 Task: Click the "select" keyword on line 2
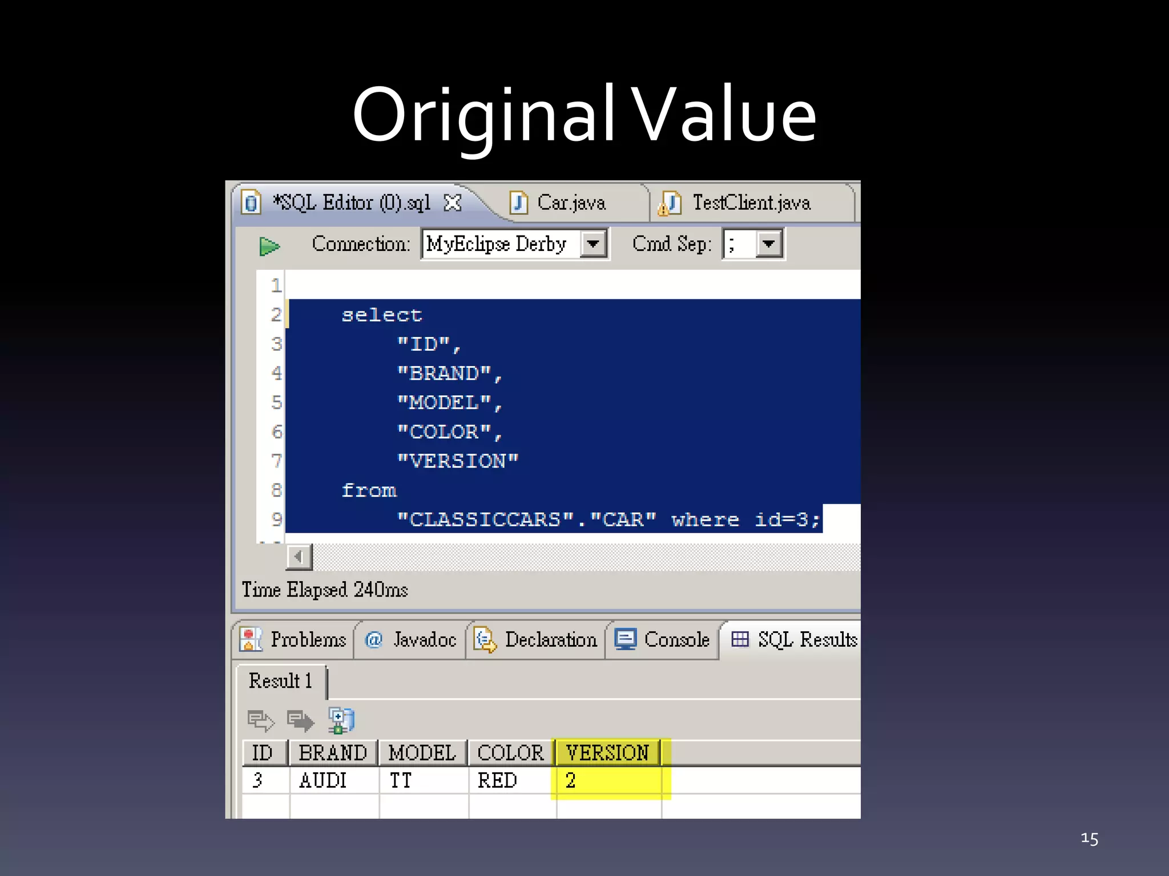[x=381, y=315]
